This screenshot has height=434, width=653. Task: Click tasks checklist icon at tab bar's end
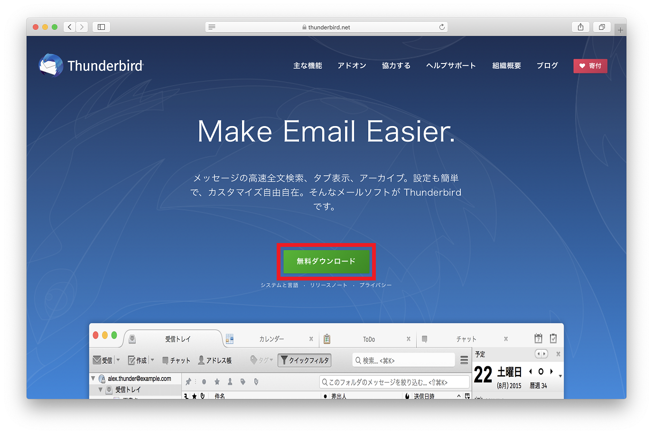[x=553, y=338]
